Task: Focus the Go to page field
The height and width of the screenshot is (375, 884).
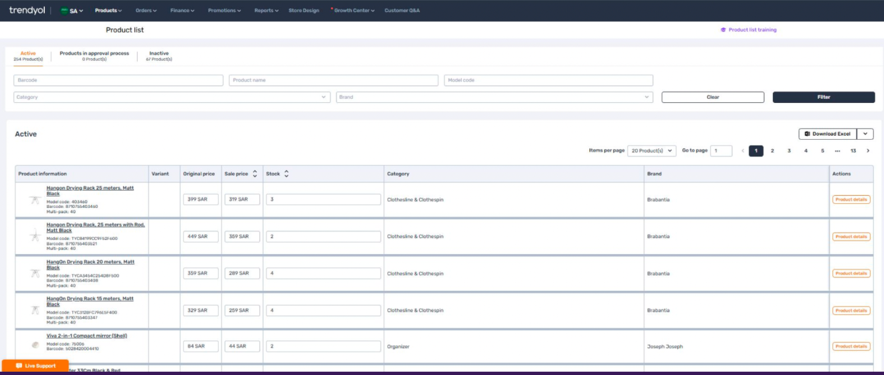Action: point(721,151)
